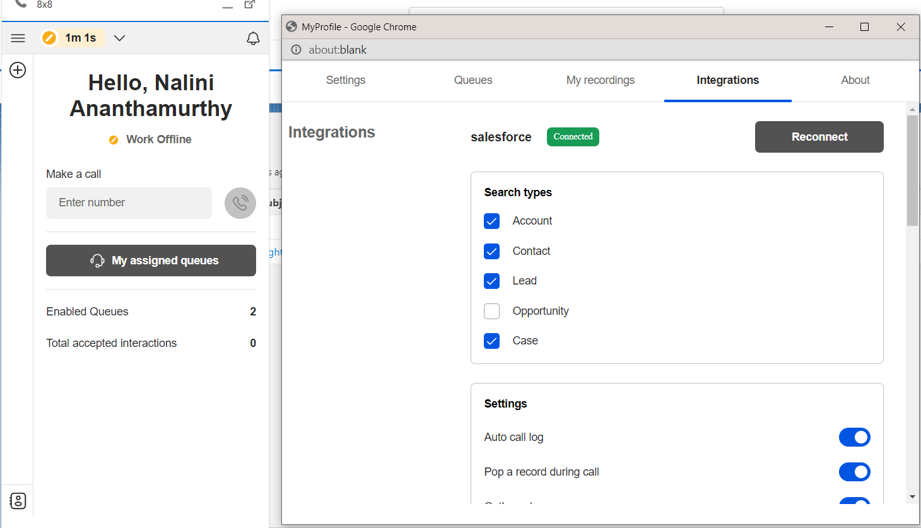Disable the Auto call log toggle
This screenshot has width=921, height=528.
pyautogui.click(x=855, y=437)
